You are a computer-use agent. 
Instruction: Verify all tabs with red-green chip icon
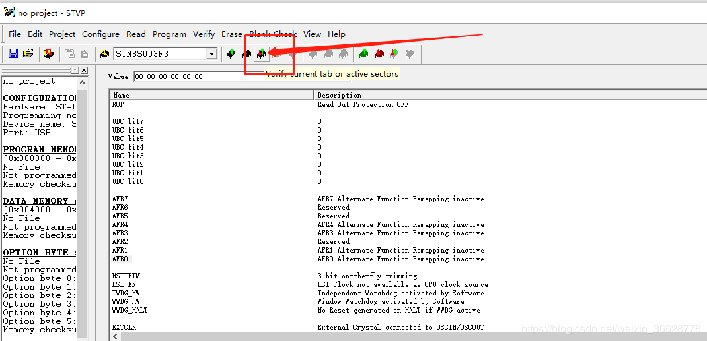[x=394, y=54]
